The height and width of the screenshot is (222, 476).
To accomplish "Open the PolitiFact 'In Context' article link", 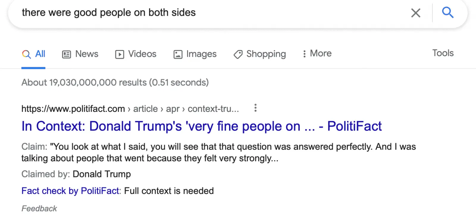I will (x=201, y=126).
